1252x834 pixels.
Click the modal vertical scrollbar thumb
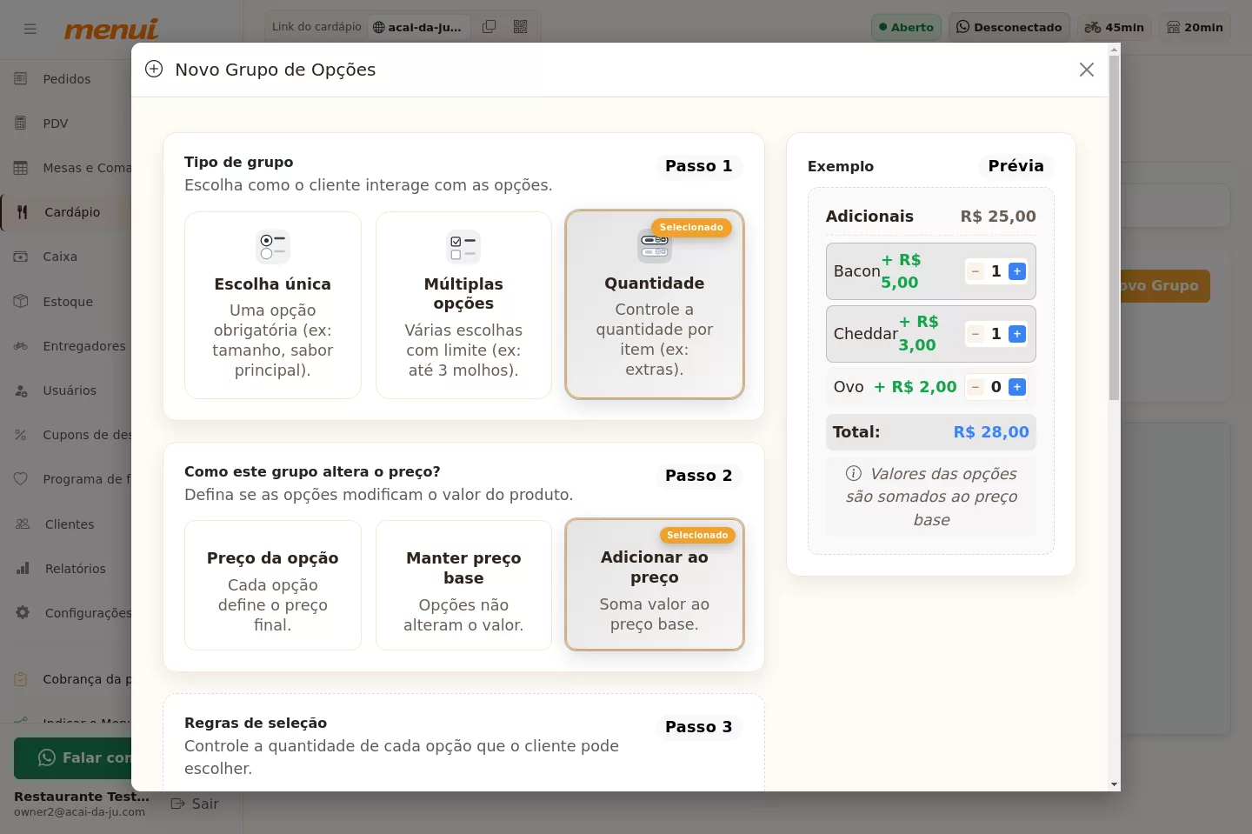(1115, 228)
